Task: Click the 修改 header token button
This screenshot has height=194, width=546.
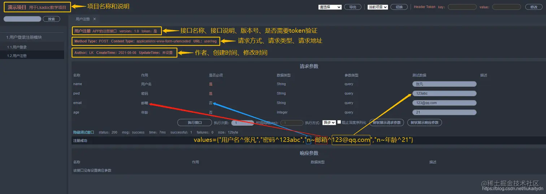Action: (534, 7)
